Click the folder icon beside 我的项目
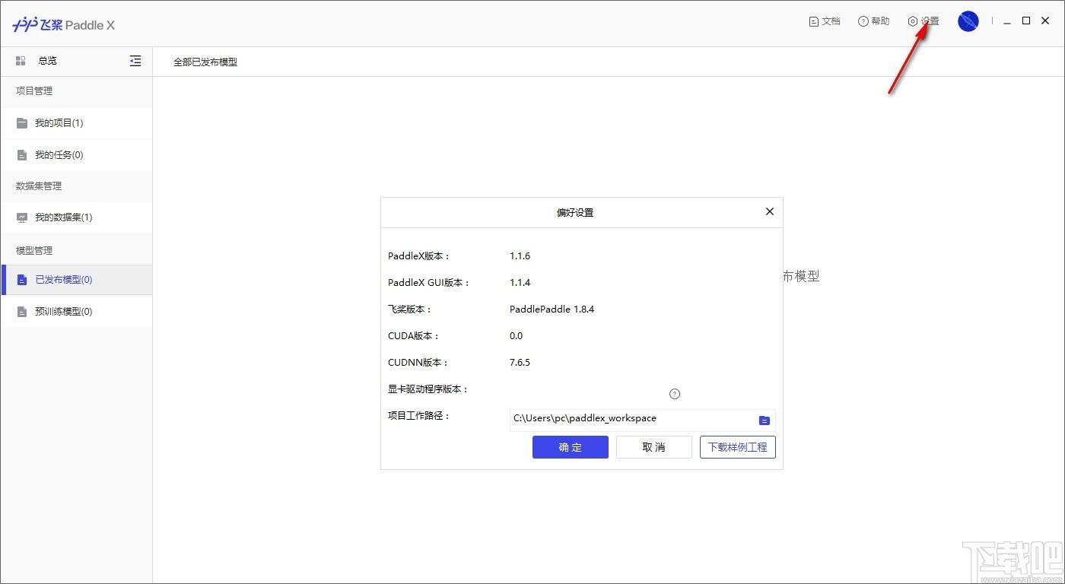 [22, 123]
